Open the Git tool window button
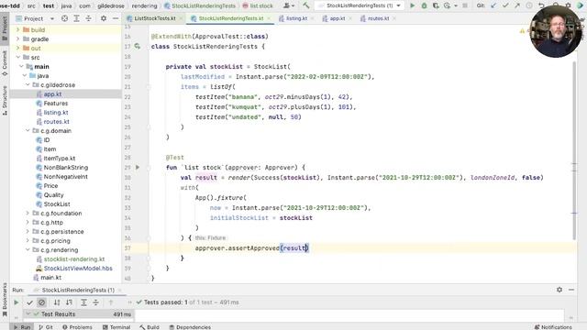The width and height of the screenshot is (587, 330). (46, 327)
